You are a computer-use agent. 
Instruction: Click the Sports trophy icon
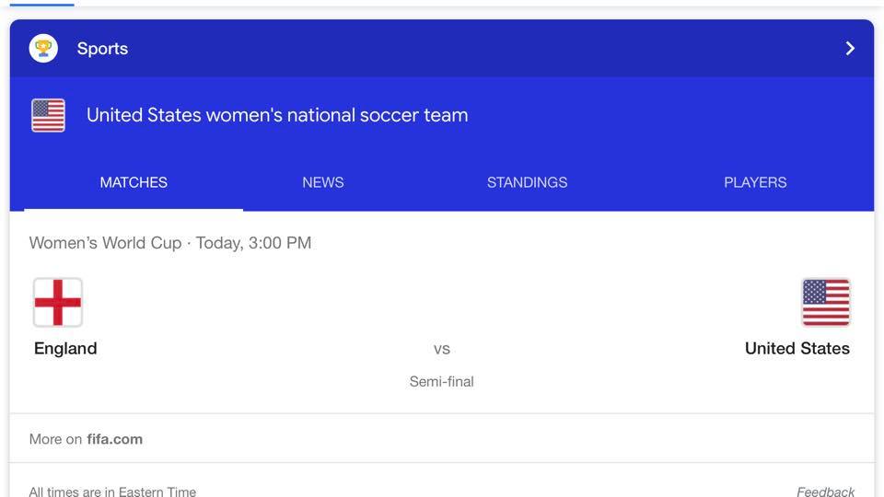(43, 49)
